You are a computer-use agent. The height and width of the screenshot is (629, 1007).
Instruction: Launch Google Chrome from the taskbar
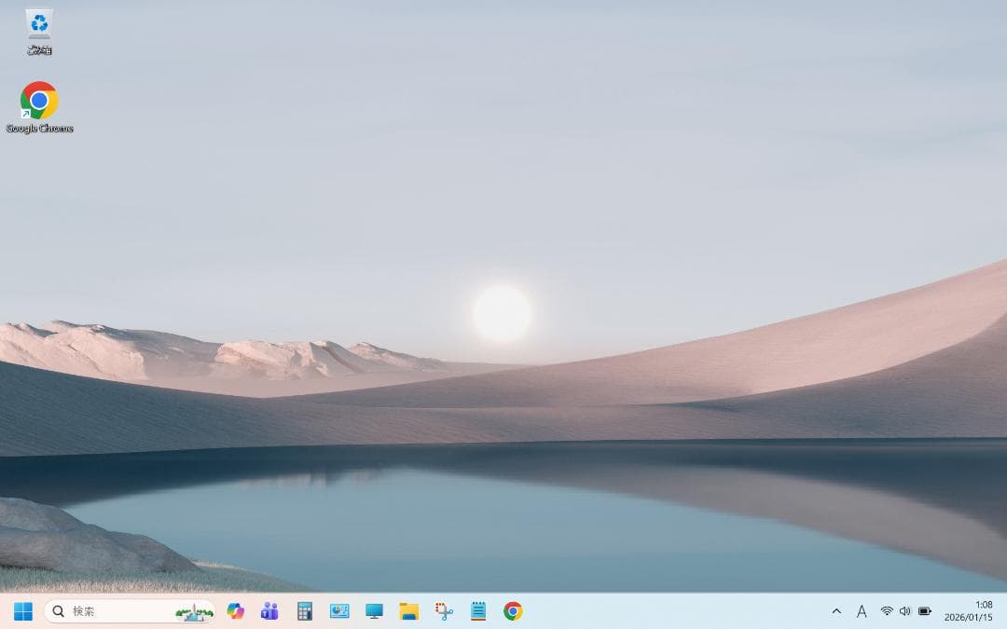(513, 611)
